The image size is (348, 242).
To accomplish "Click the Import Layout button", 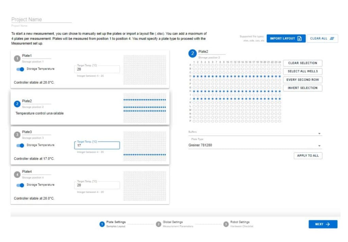I will point(286,38).
